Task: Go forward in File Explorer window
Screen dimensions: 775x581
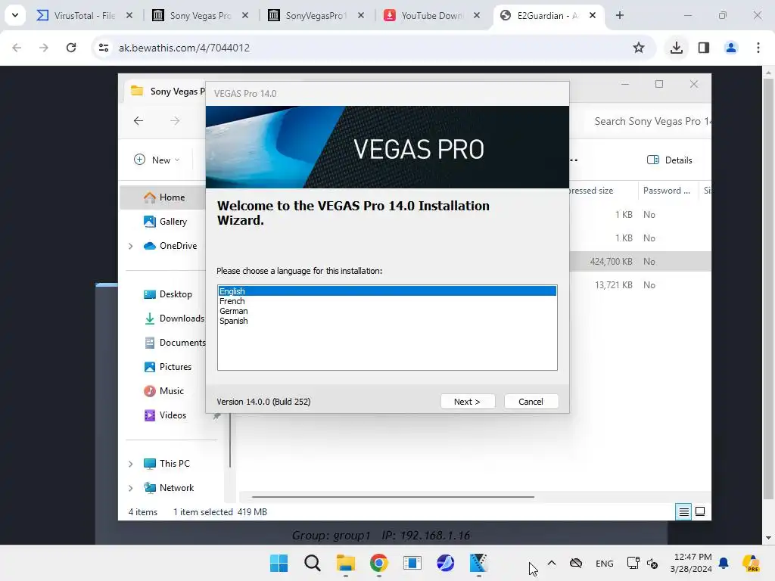Action: pyautogui.click(x=175, y=120)
